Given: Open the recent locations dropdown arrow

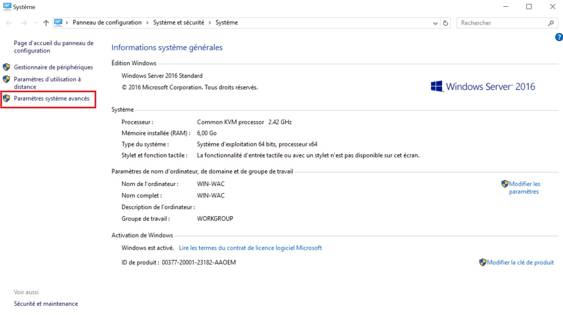Looking at the screenshot, I should pos(36,23).
